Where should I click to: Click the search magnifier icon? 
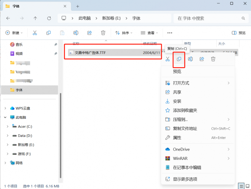click(x=243, y=18)
